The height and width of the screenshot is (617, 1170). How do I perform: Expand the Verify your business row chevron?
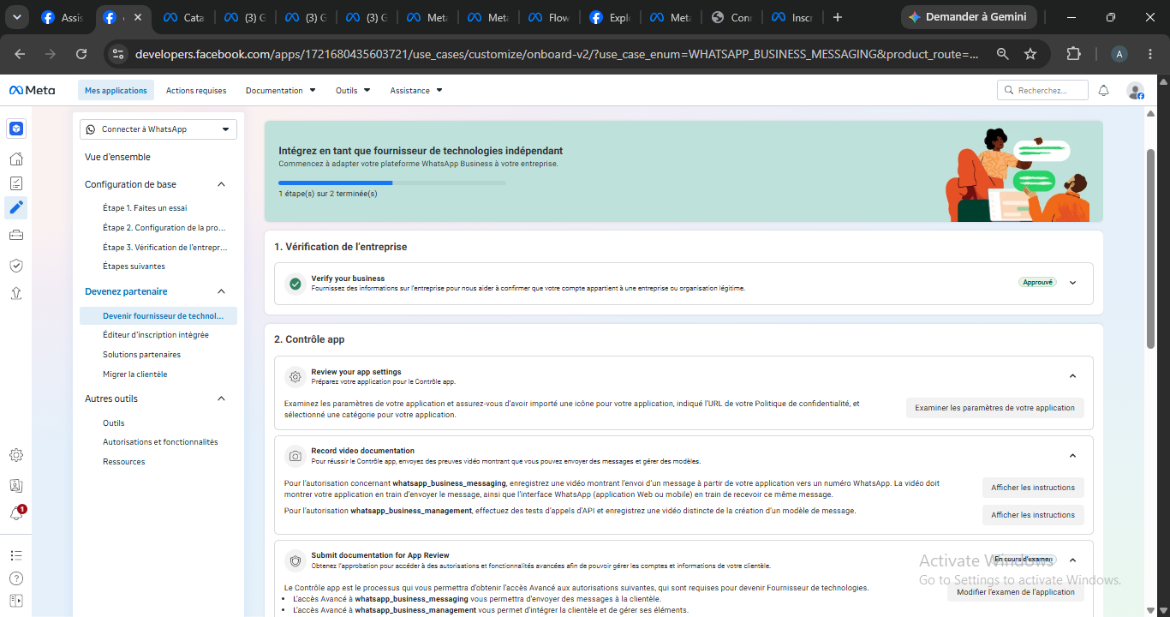[1072, 283]
